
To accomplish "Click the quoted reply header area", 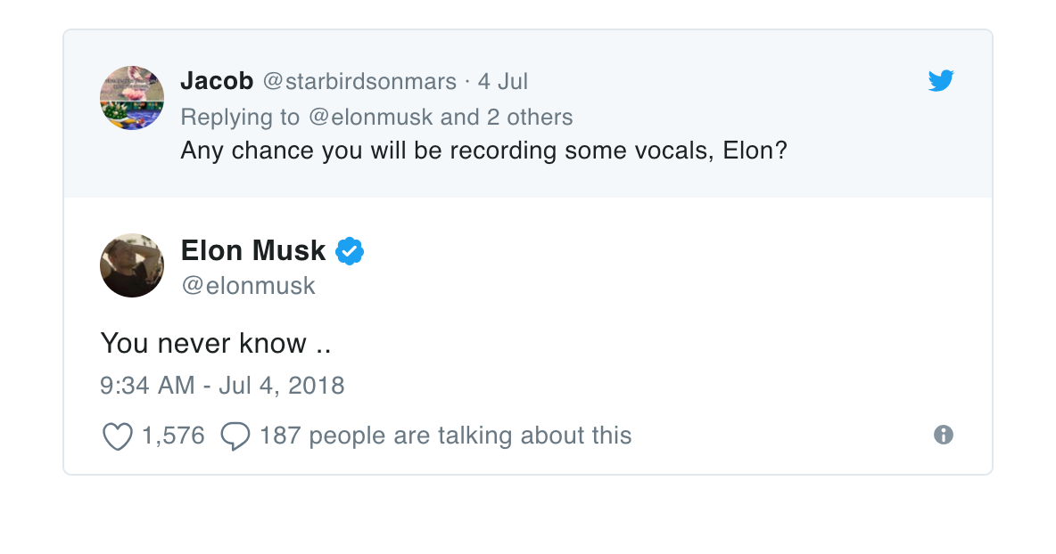I will pyautogui.click(x=528, y=114).
